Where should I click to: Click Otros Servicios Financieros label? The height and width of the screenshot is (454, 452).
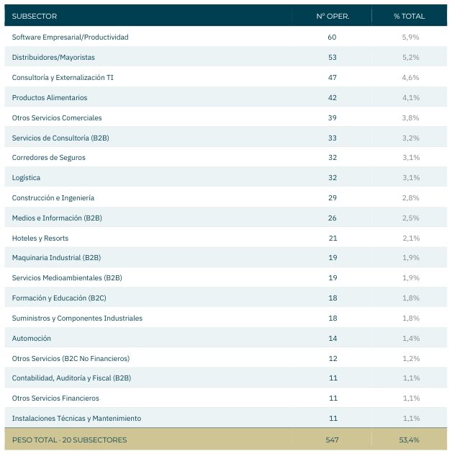55,398
